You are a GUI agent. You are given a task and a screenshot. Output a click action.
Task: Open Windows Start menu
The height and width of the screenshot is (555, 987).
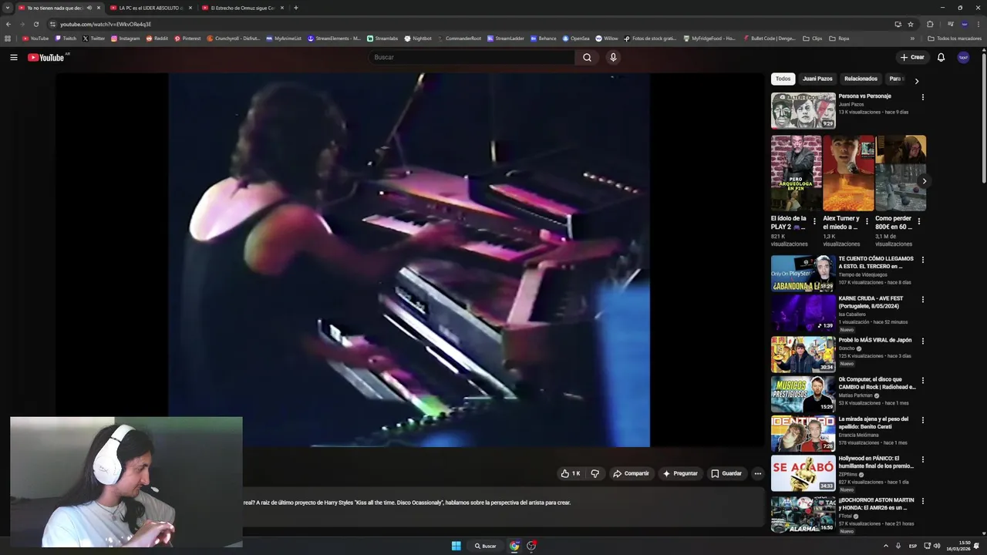[x=456, y=546]
